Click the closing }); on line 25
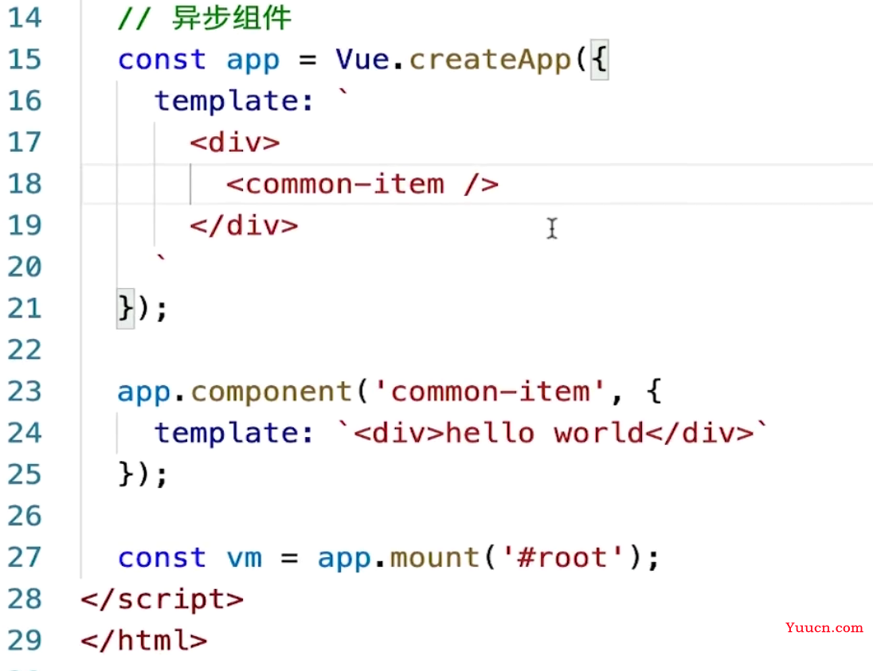The image size is (873, 671). (143, 474)
